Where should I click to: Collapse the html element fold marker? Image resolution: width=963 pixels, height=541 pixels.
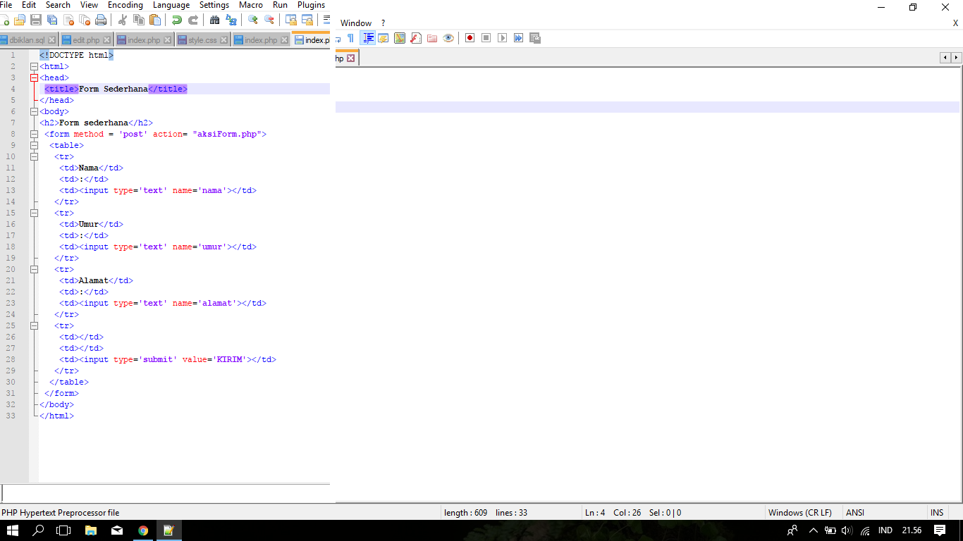coord(35,66)
